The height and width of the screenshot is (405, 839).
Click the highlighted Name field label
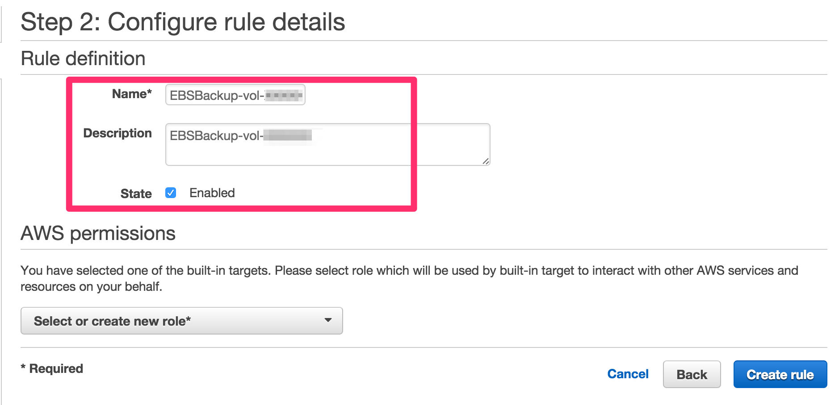pyautogui.click(x=131, y=94)
